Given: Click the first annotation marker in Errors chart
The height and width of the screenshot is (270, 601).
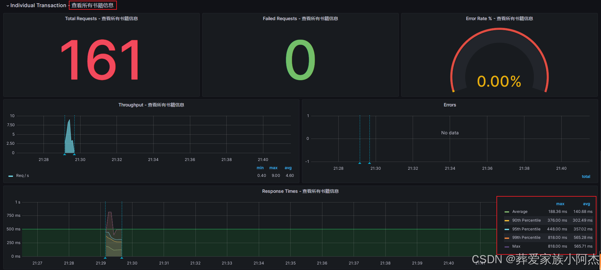Looking at the screenshot, I should pyautogui.click(x=360, y=163).
